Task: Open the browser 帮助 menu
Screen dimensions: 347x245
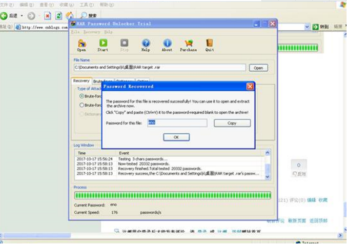Action: point(107,5)
